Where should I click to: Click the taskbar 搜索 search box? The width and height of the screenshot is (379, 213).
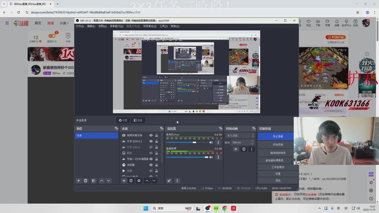[172, 208]
